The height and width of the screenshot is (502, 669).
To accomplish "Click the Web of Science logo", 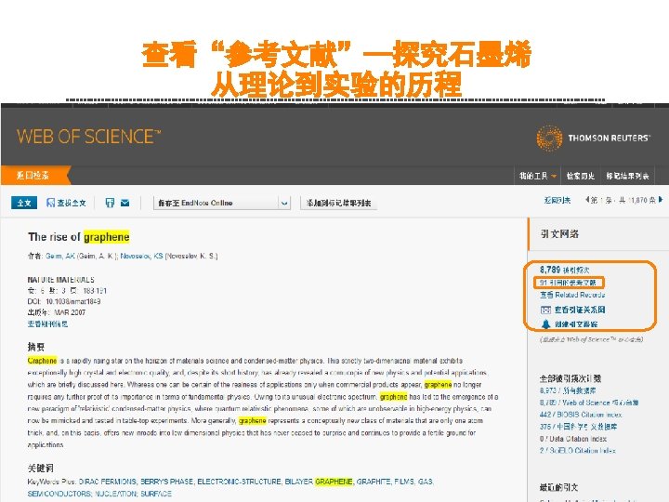I will coord(89,137).
